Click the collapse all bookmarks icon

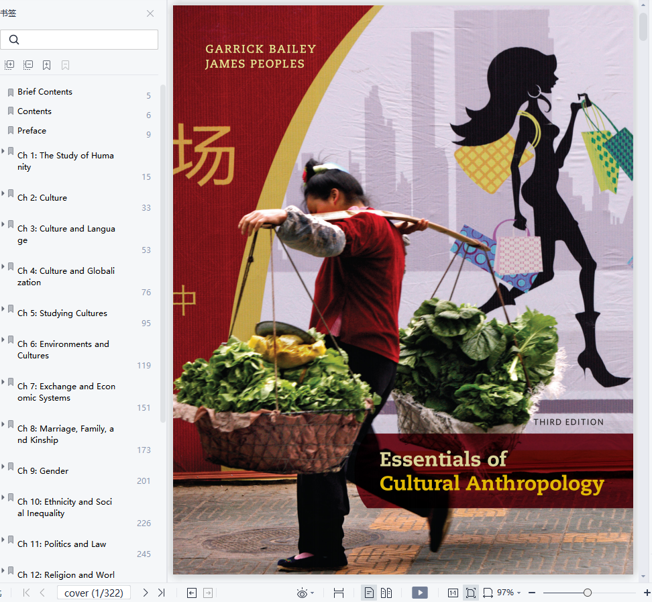[x=28, y=65]
